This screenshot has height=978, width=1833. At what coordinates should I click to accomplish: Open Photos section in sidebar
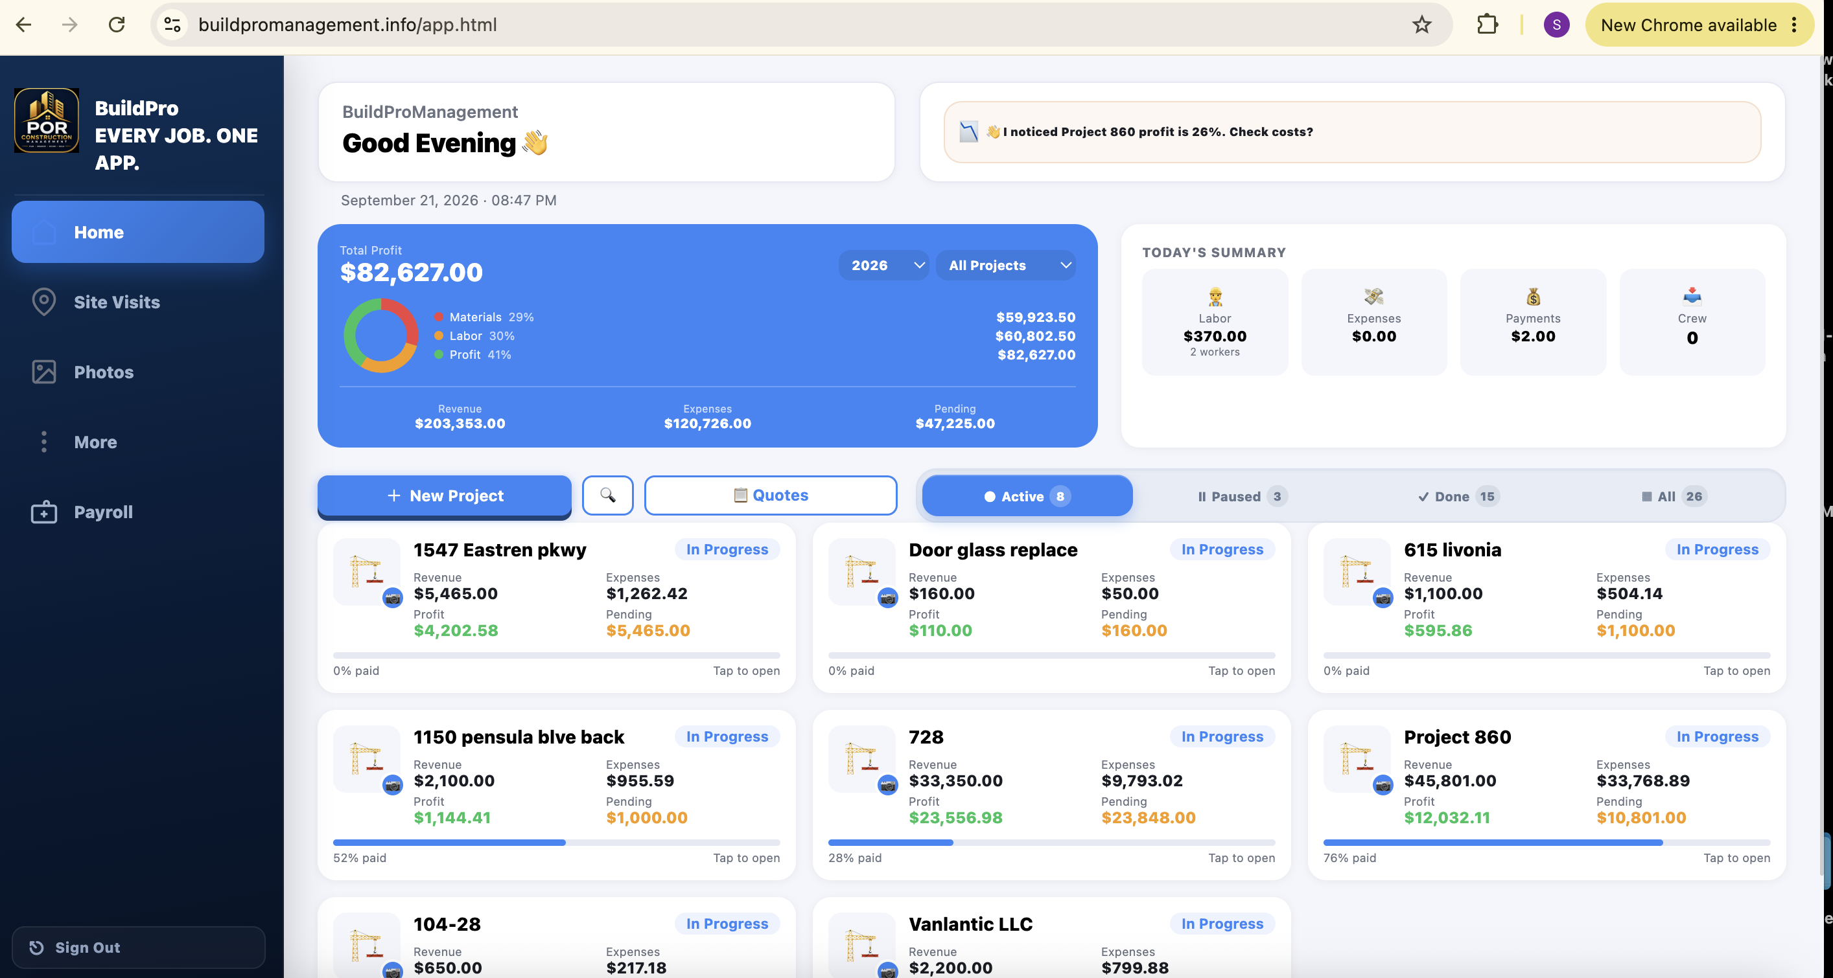[x=138, y=371]
